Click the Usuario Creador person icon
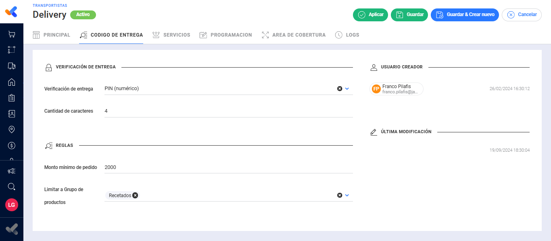551x241 pixels. [374, 67]
